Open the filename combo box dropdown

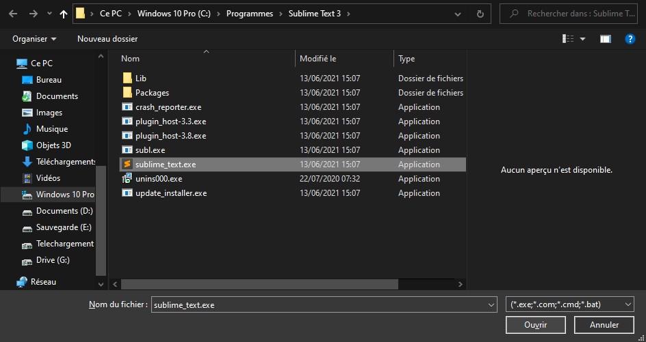coord(491,305)
